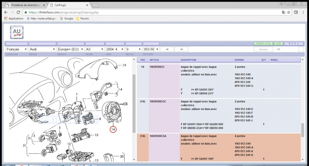
Task: Click the Donate button
Action: (263, 49)
